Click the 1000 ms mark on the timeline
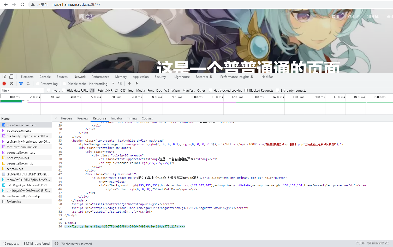Screen dimensions: 393x247 click(196, 97)
